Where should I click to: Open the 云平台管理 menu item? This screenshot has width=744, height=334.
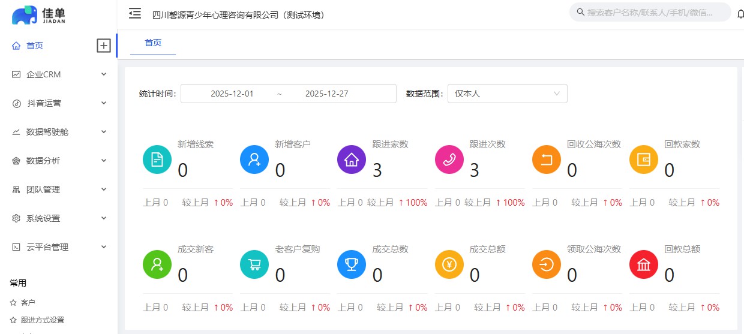pos(58,247)
